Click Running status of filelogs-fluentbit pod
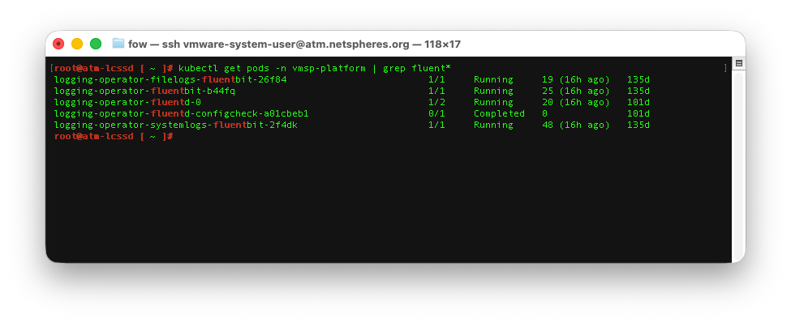791x323 pixels. point(493,79)
